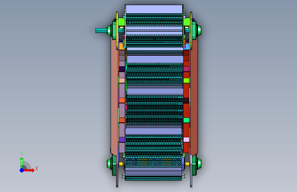Select the teal drive shaft protruding at upper left
Screen dimensions: 297x192
pos(101,30)
